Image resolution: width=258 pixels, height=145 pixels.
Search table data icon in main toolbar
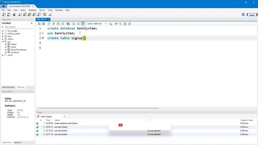pyautogui.click(x=45, y=14)
